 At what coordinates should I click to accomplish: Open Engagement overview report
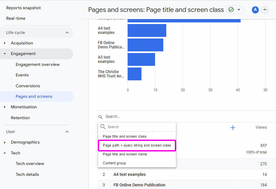37,65
